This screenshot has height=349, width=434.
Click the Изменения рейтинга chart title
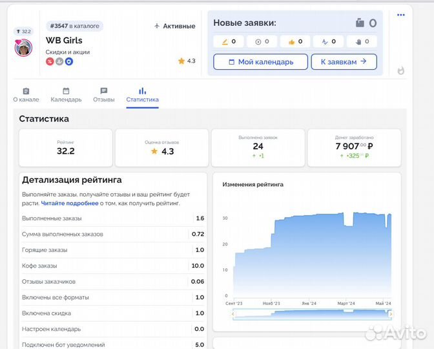tap(253, 184)
